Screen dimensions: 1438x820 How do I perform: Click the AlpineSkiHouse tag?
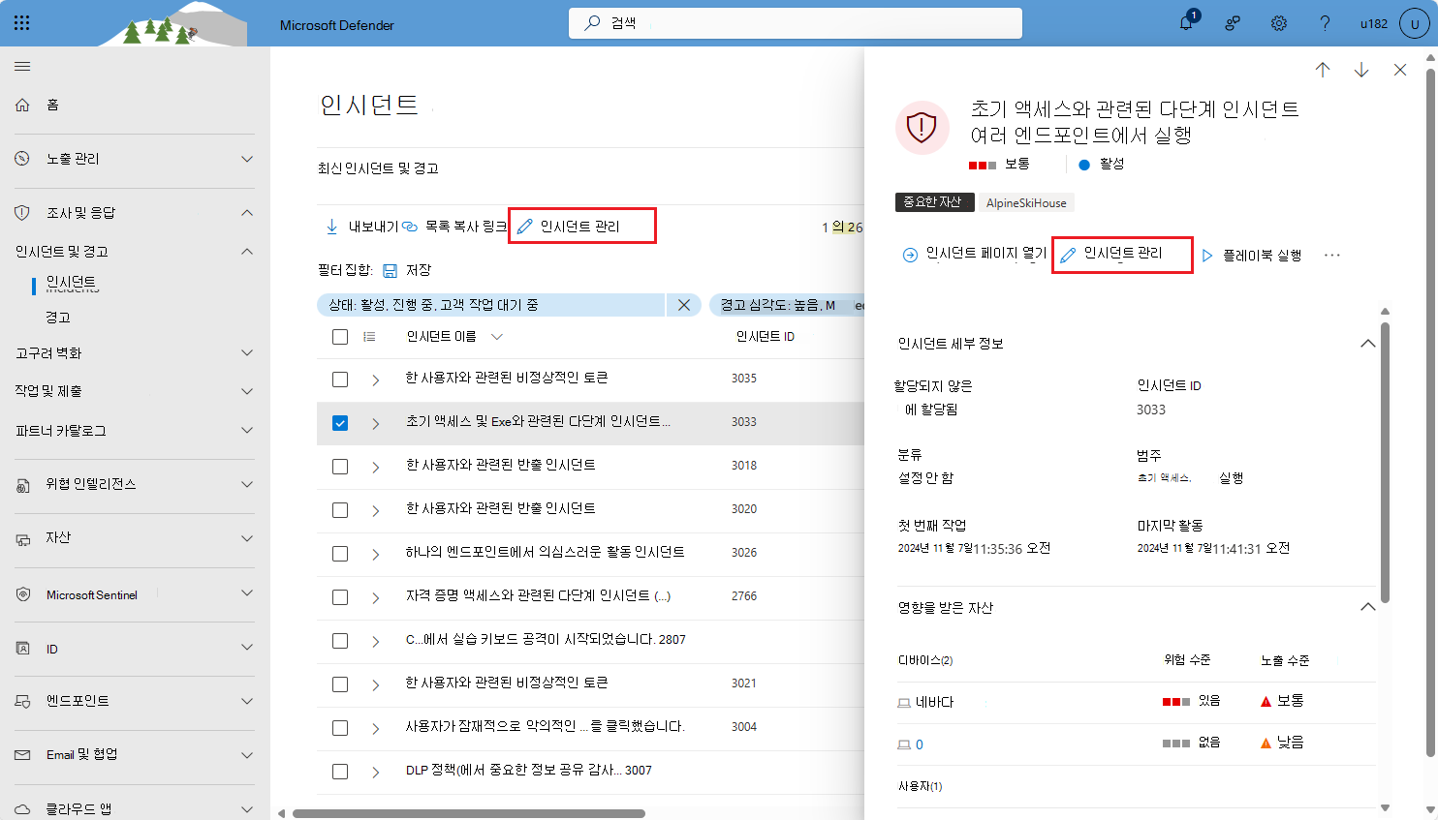click(1026, 202)
